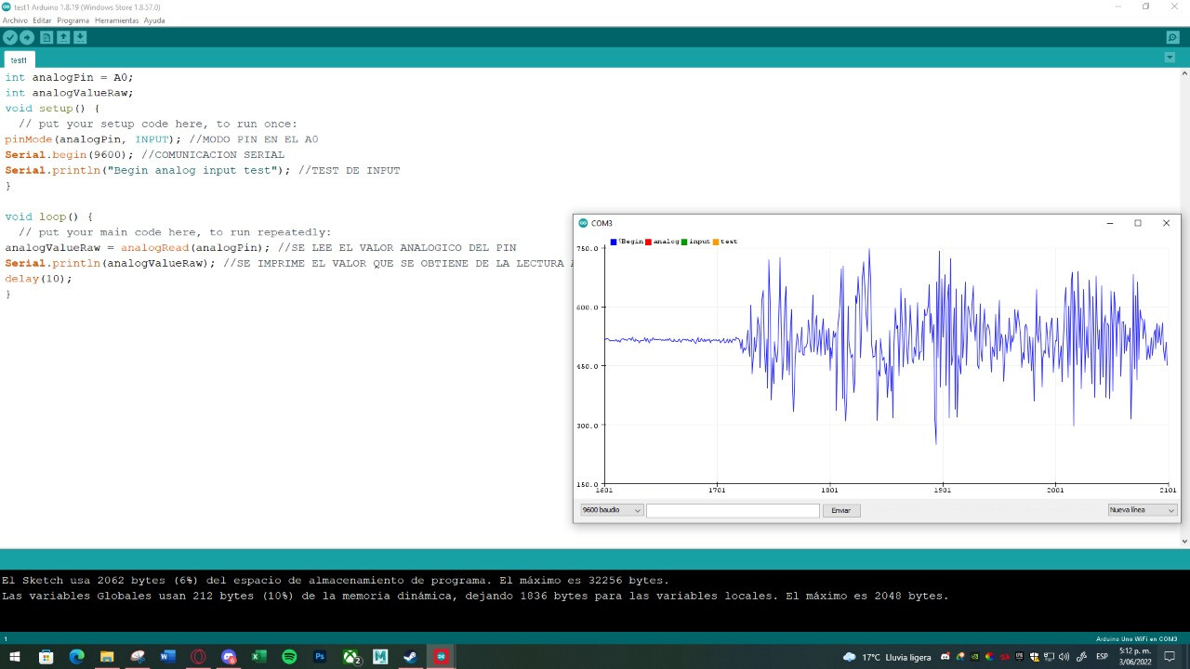The height and width of the screenshot is (669, 1190).
Task: Launch Arduino IDE from the taskbar
Action: click(440, 657)
